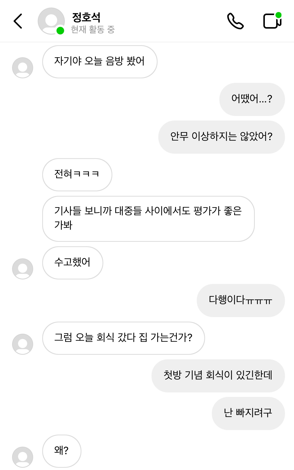The image size is (294, 470).
Task: Tap the avatar next to '그럼 오늘 회식' message
Action: [x=23, y=344]
